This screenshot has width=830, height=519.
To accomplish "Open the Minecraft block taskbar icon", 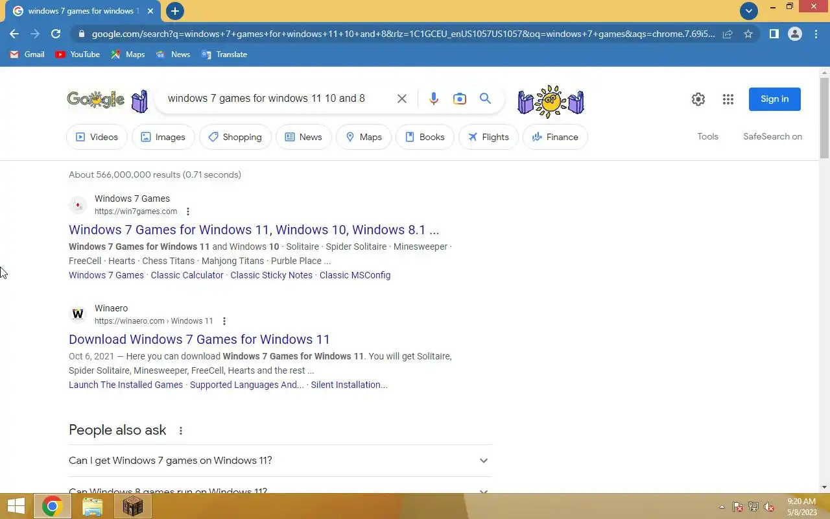I will (133, 507).
